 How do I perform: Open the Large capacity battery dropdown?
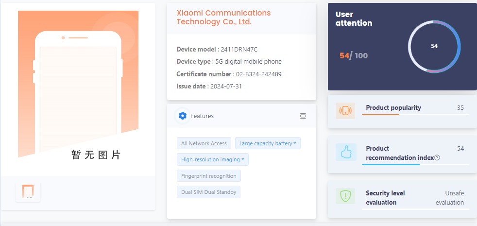(268, 143)
